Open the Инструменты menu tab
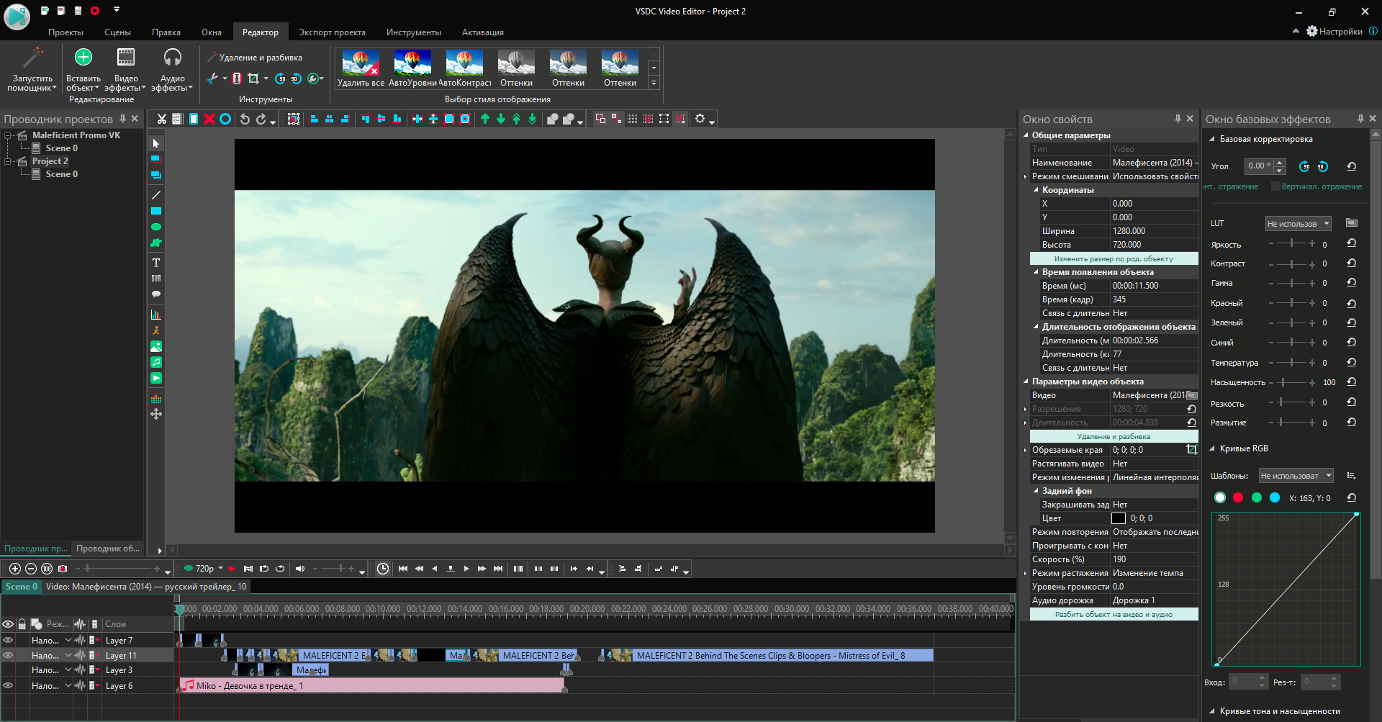This screenshot has width=1382, height=722. click(x=413, y=32)
